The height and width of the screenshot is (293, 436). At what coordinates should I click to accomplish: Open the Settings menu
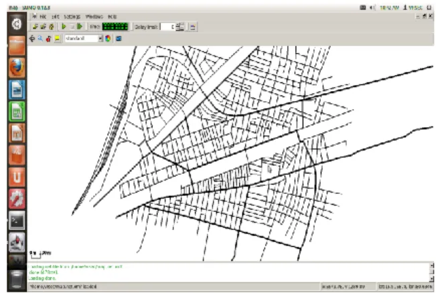click(x=72, y=17)
